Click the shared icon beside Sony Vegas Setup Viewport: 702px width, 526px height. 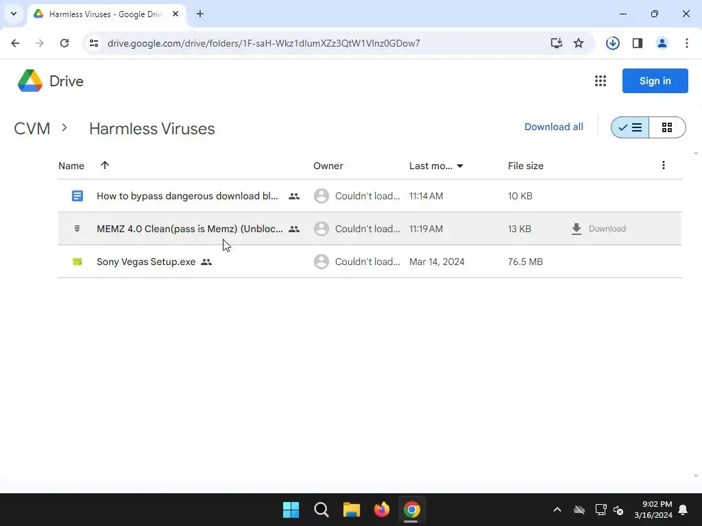click(x=206, y=262)
